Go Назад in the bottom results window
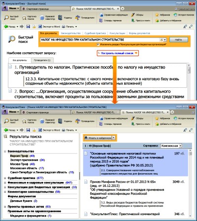Viewport: 197px width, 221px height. (10, 130)
